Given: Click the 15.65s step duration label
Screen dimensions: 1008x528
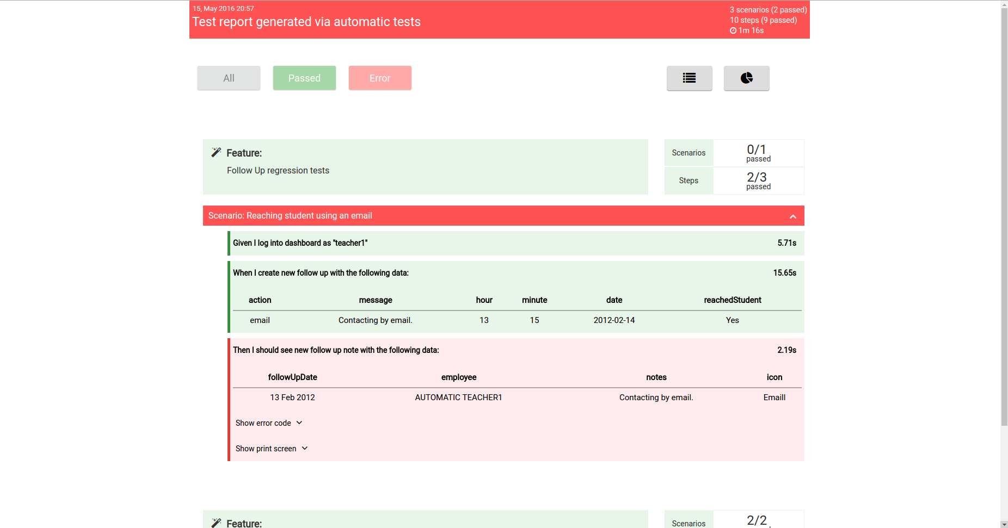Looking at the screenshot, I should (784, 272).
